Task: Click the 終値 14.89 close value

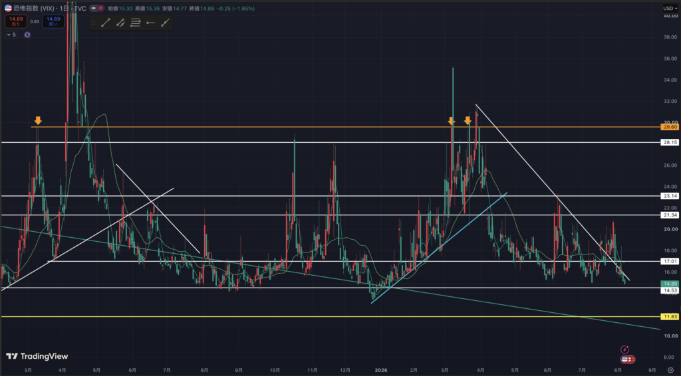Action: pos(202,8)
